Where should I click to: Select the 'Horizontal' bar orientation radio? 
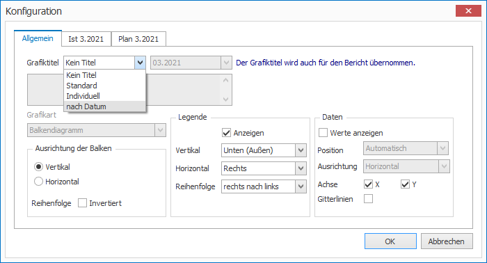(x=38, y=182)
